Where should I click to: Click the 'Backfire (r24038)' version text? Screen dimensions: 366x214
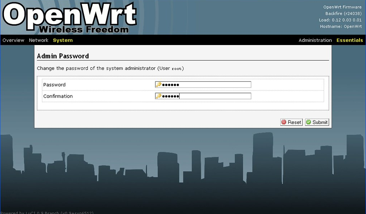pyautogui.click(x=343, y=14)
